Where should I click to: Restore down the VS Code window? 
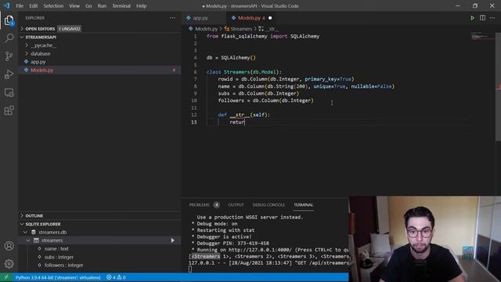coord(475,5)
